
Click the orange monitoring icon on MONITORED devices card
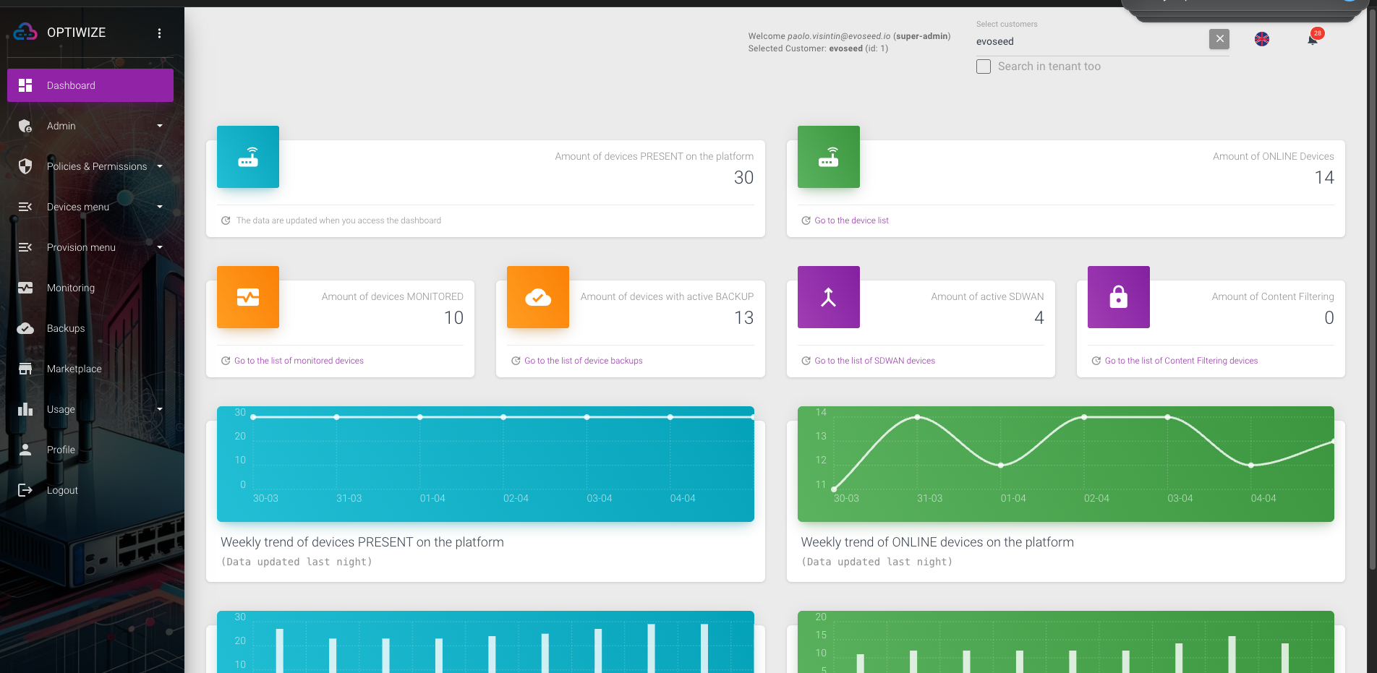[247, 297]
